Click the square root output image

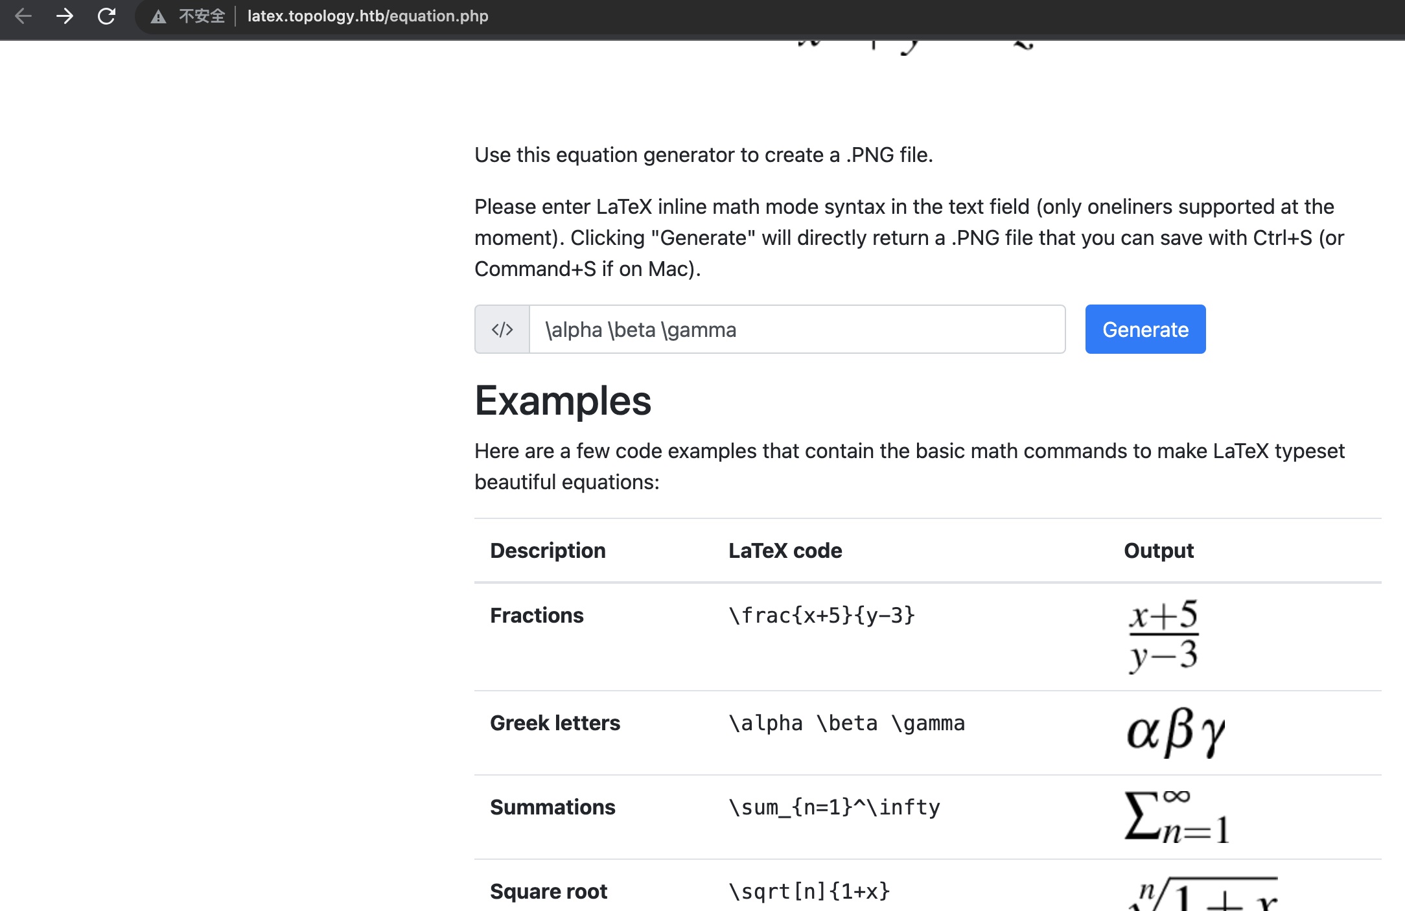(x=1202, y=894)
